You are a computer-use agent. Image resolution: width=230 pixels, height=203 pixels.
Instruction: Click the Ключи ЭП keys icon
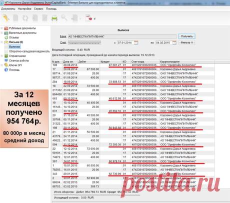(x=6, y=65)
